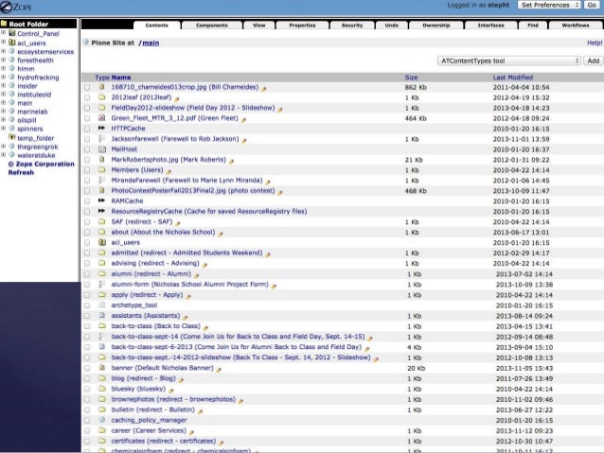This screenshot has height=453, width=604.
Task: Click the Control_Panel icon in tree
Action: tap(12, 33)
